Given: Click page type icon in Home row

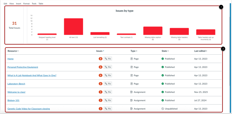Looking at the screenshot, I should [132, 59].
